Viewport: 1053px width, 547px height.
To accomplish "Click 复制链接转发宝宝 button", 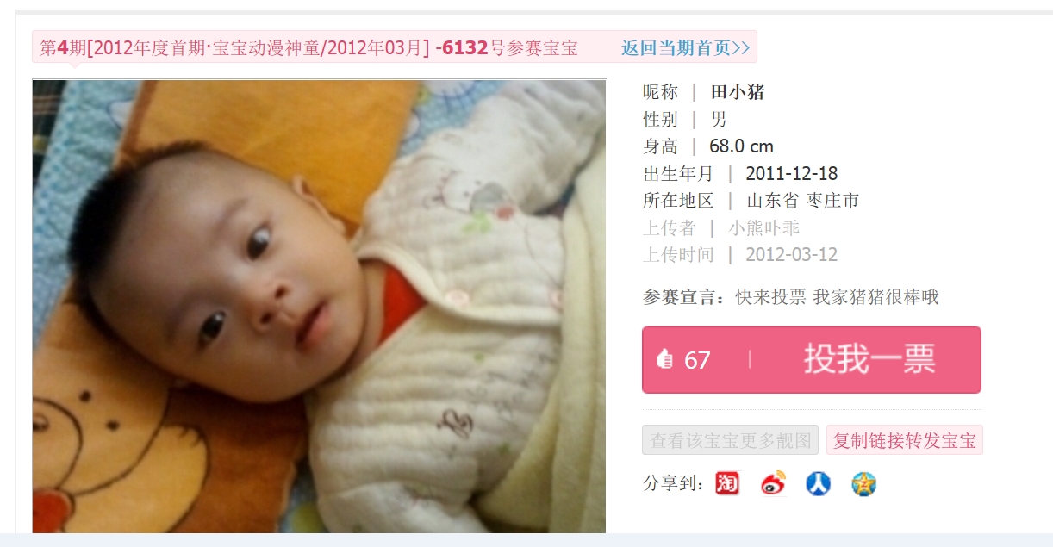I will (904, 440).
